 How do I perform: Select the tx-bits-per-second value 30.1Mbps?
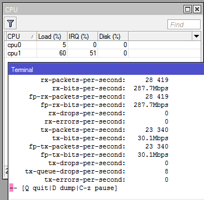tap(153, 138)
